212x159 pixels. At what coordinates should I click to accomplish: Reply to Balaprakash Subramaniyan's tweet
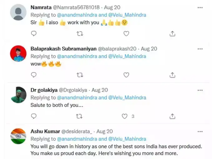pos(34,75)
